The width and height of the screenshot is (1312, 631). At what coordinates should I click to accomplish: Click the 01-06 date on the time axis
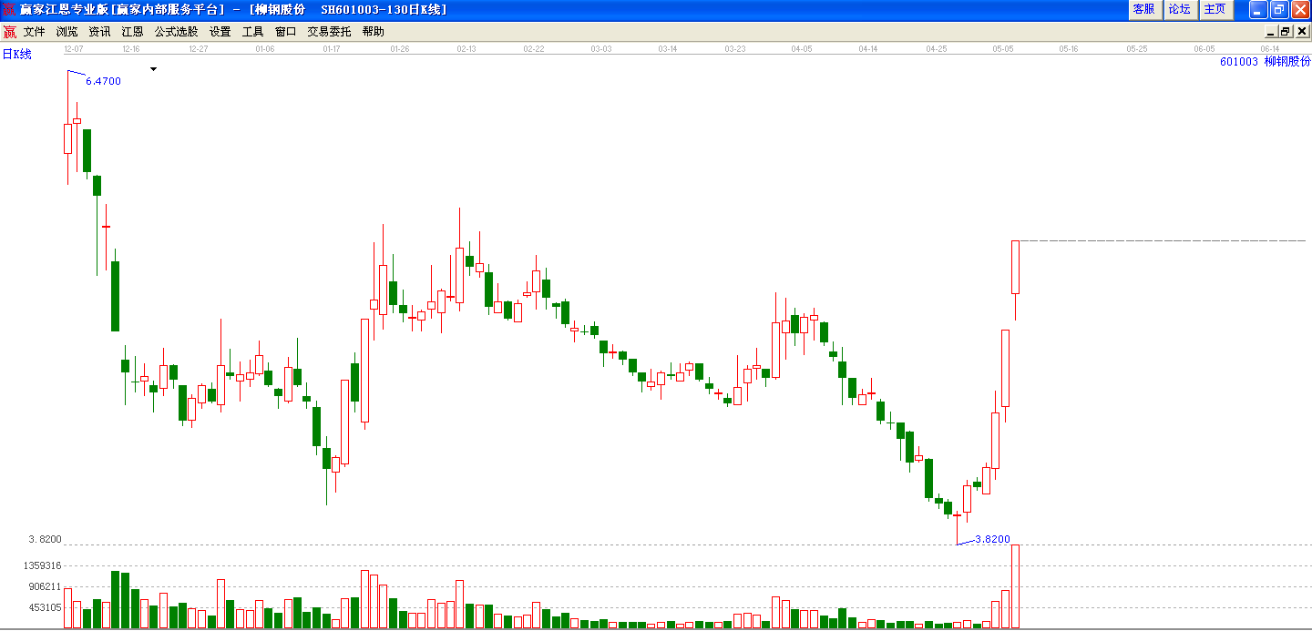click(265, 48)
